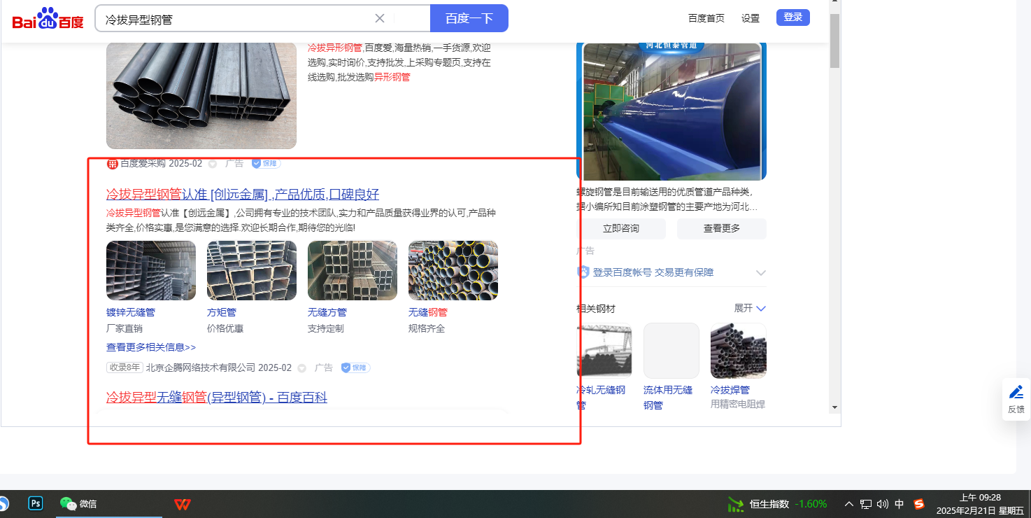Click the 立即咨询 button
This screenshot has height=518, width=1031.
pyautogui.click(x=621, y=229)
